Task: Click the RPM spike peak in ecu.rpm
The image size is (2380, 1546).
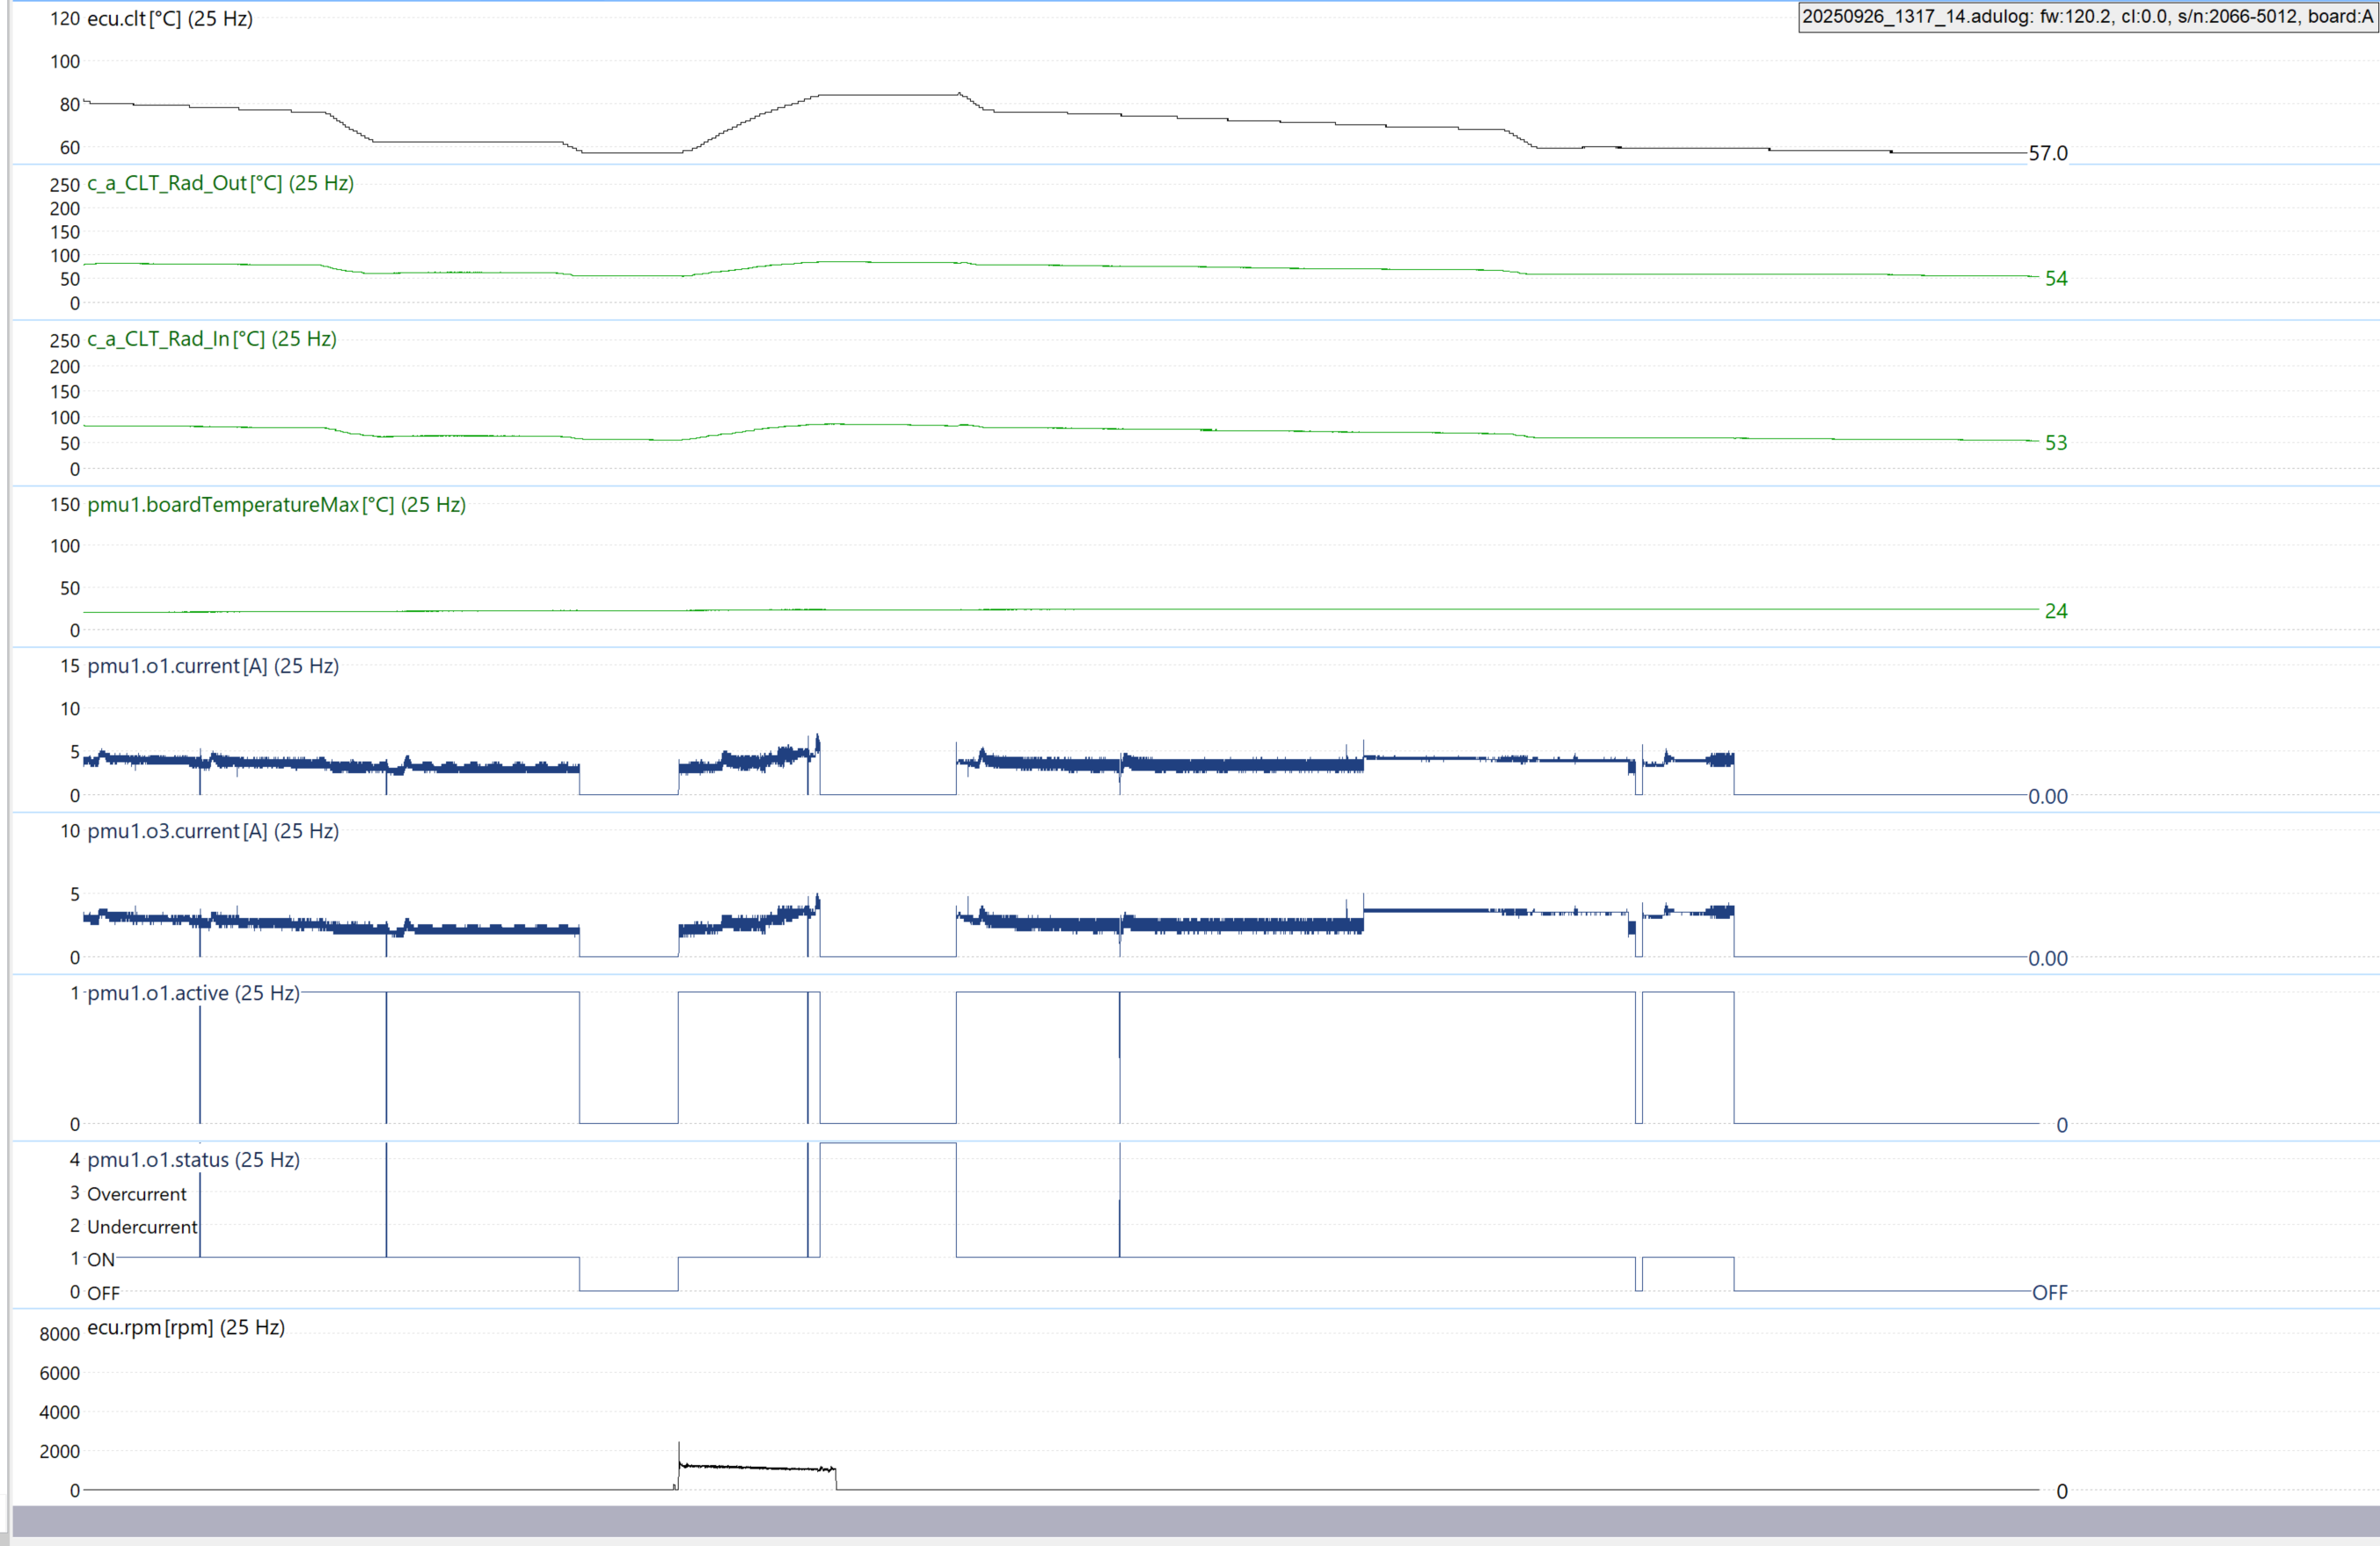Action: point(679,1445)
